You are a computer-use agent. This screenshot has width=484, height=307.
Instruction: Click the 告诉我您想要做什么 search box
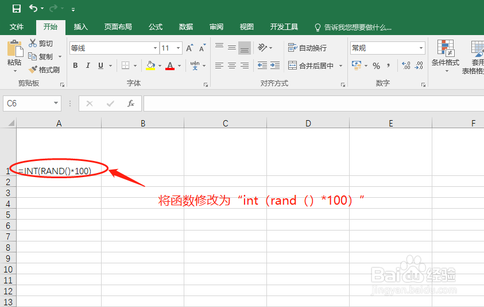click(353, 28)
